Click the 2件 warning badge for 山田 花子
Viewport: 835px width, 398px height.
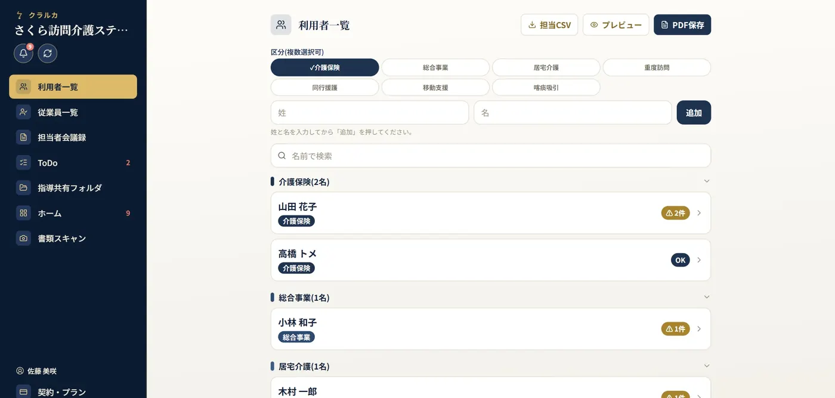coord(675,213)
